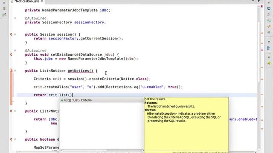The image size is (273, 153).
Task: Select the NoticesDao.java editor tab
Action: click(x=27, y=1)
